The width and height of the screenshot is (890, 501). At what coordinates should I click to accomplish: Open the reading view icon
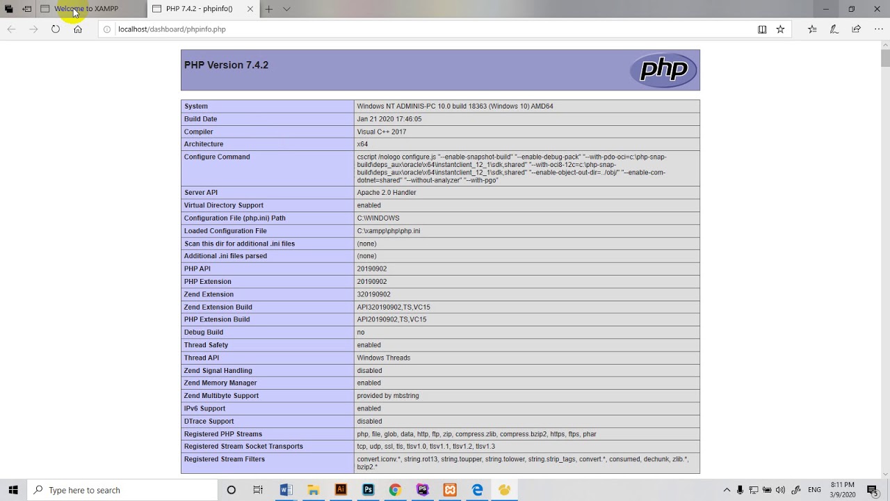pos(762,29)
